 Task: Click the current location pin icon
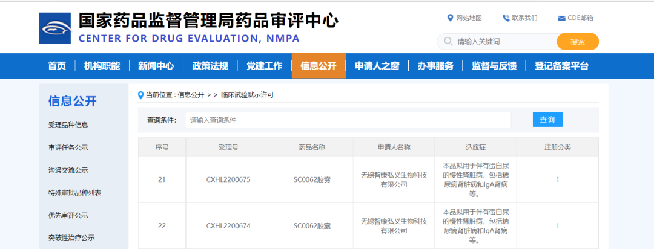pyautogui.click(x=141, y=95)
